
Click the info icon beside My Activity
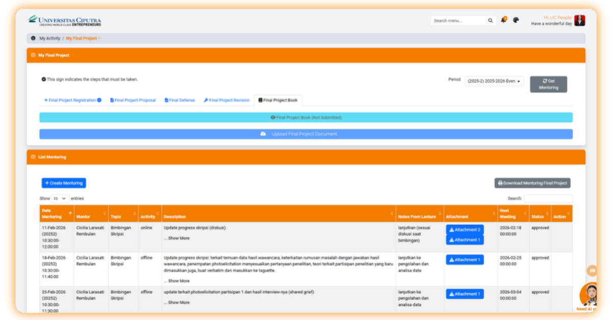pyautogui.click(x=33, y=38)
